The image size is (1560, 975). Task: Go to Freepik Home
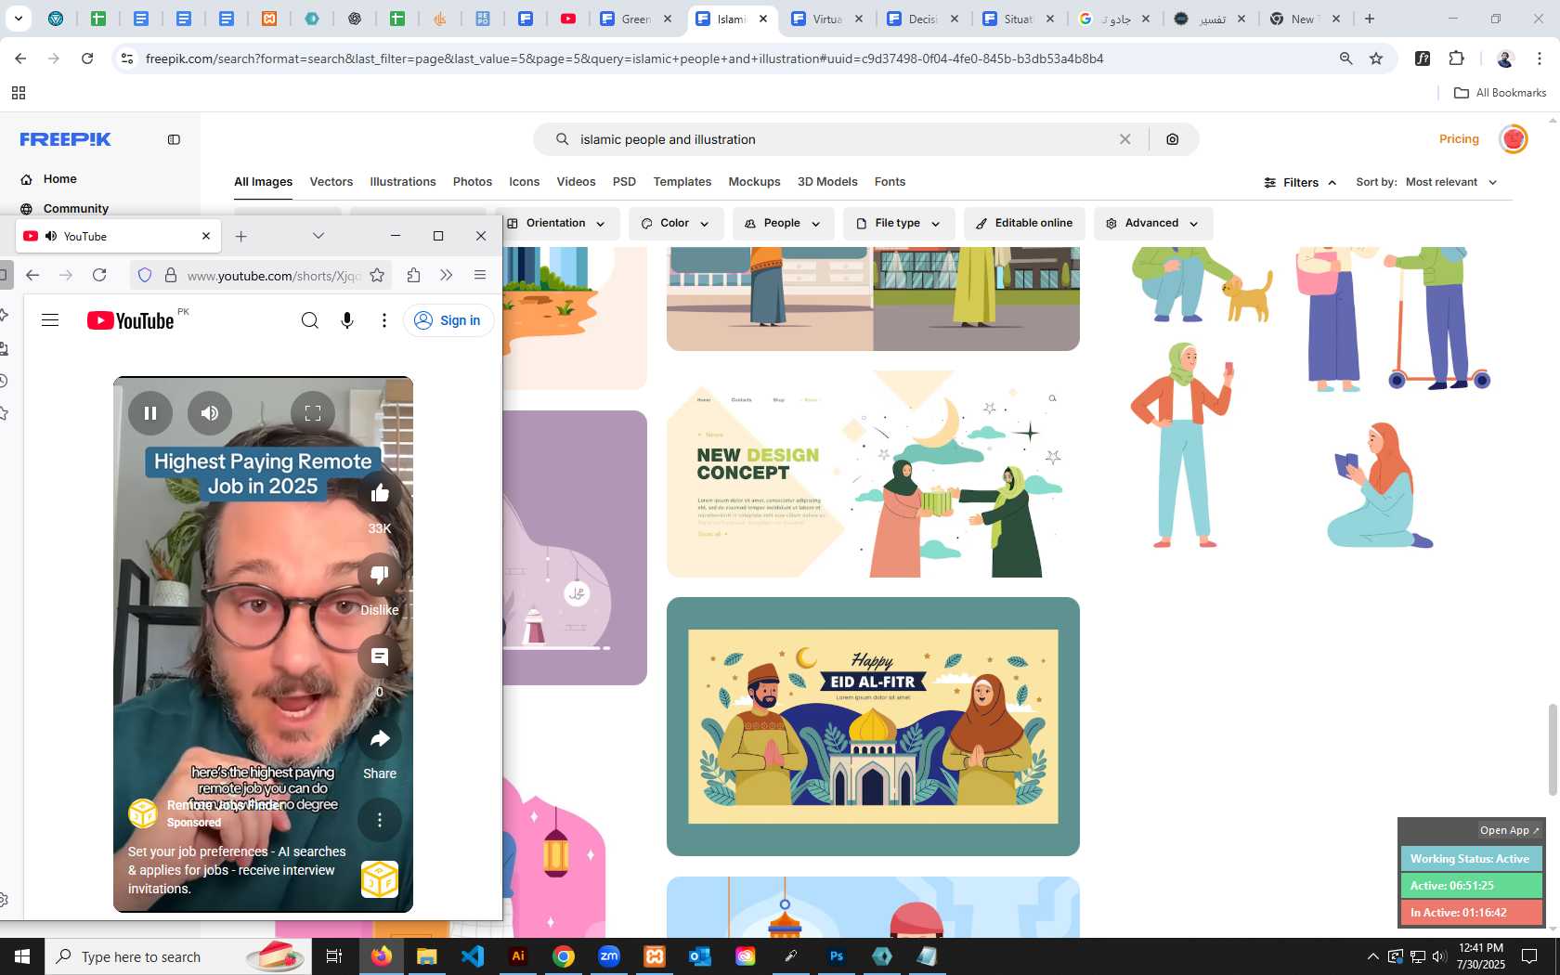coord(60,179)
